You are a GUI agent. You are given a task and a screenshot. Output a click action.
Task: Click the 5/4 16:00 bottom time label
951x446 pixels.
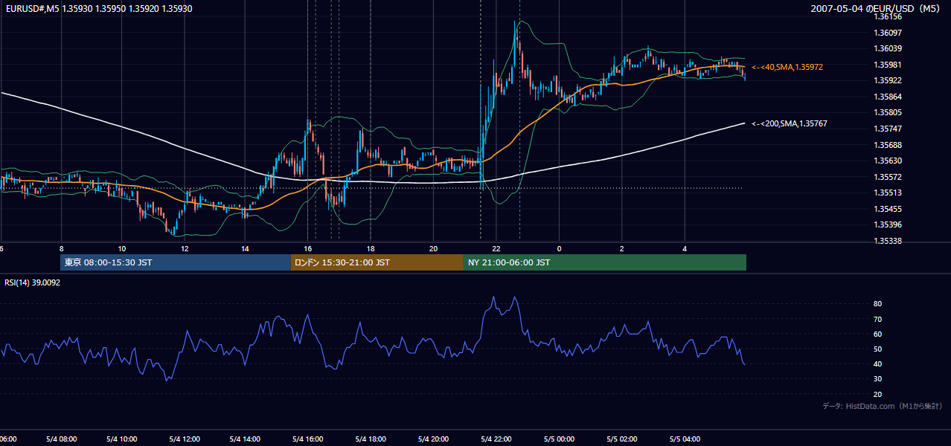pyautogui.click(x=307, y=439)
